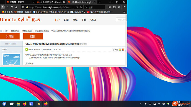Open WeChat tray icon

(168, 104)
